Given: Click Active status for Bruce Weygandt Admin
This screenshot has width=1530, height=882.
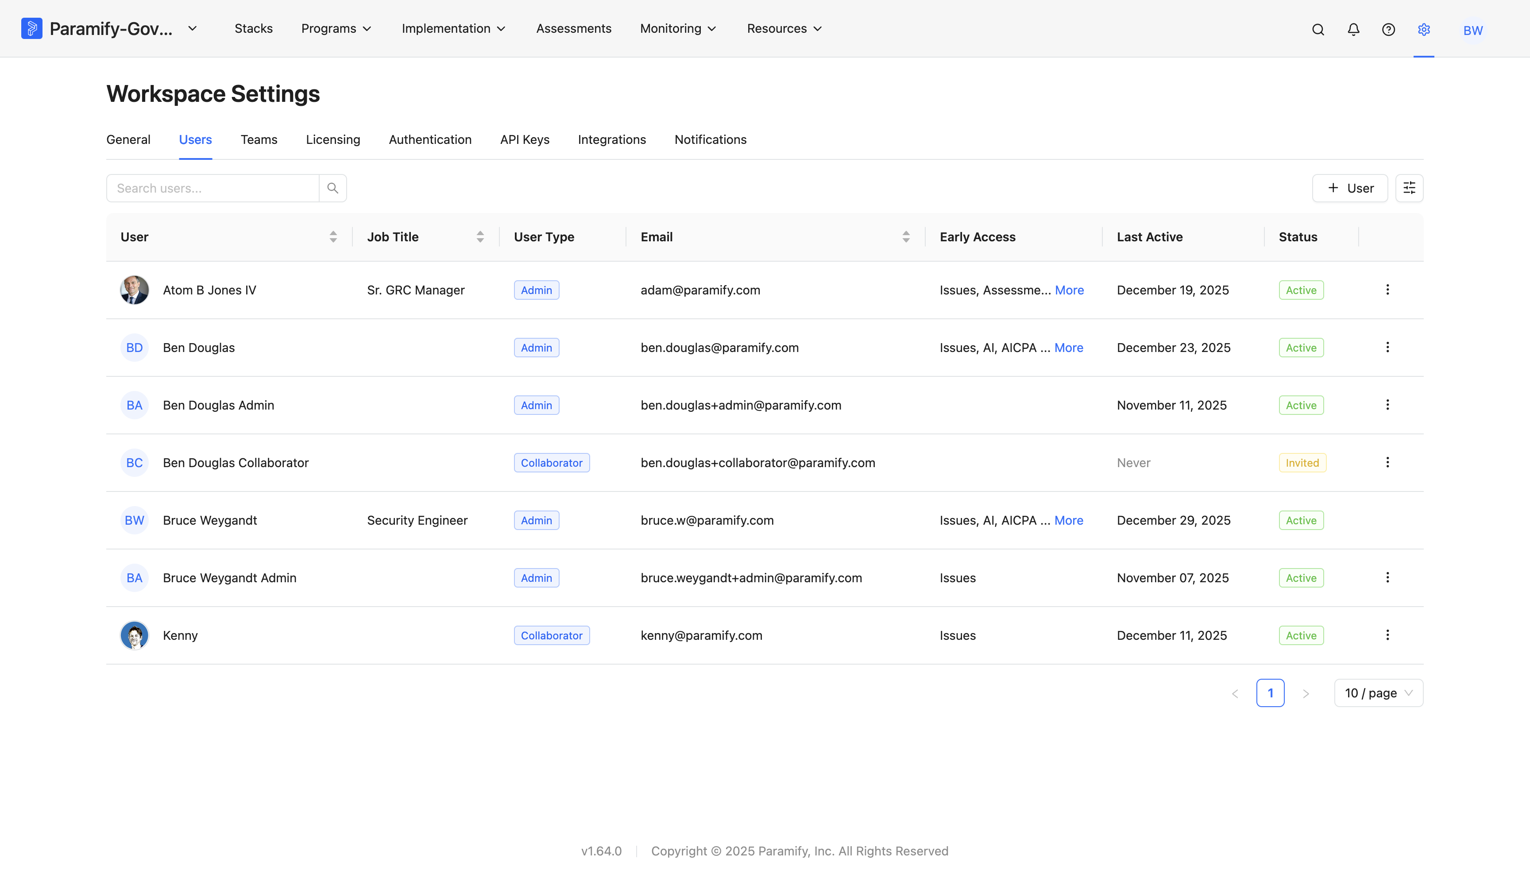Looking at the screenshot, I should 1301,578.
